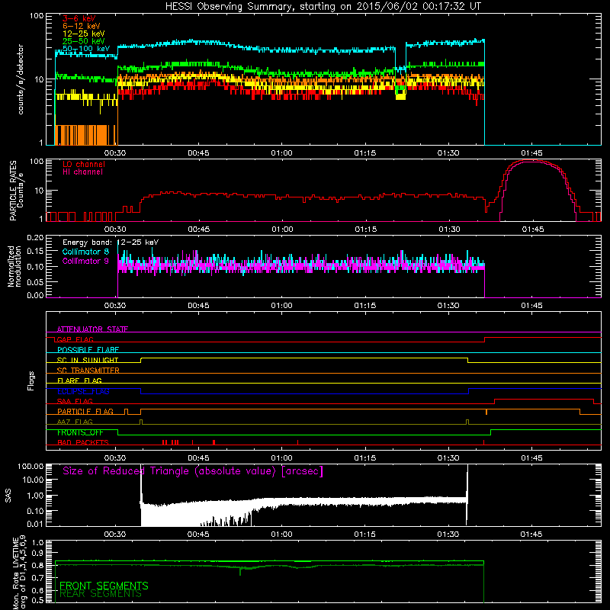
Task: Click the 'PARTICLE FLAG' label
Action: 85,412
